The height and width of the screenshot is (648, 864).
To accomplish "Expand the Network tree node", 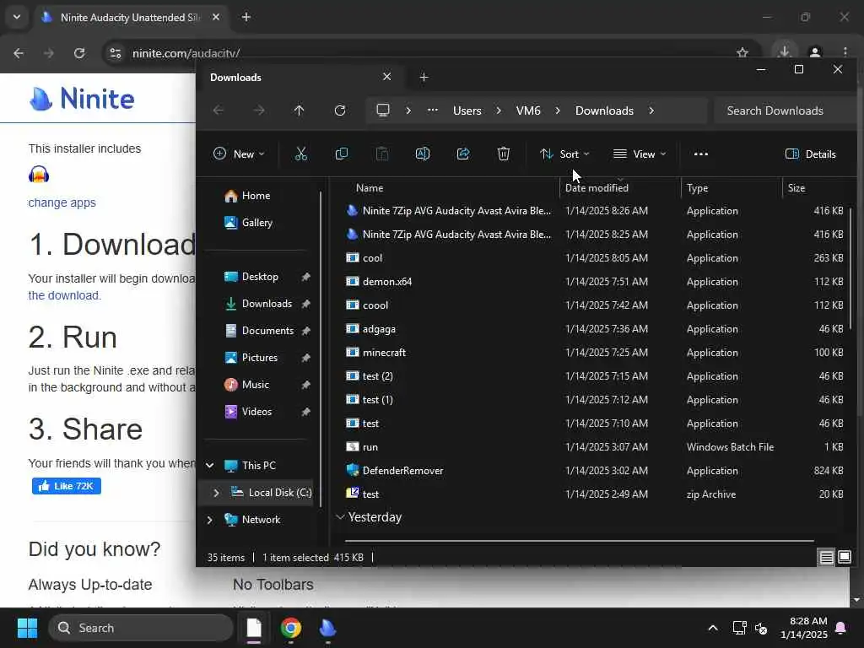I will (x=210, y=520).
